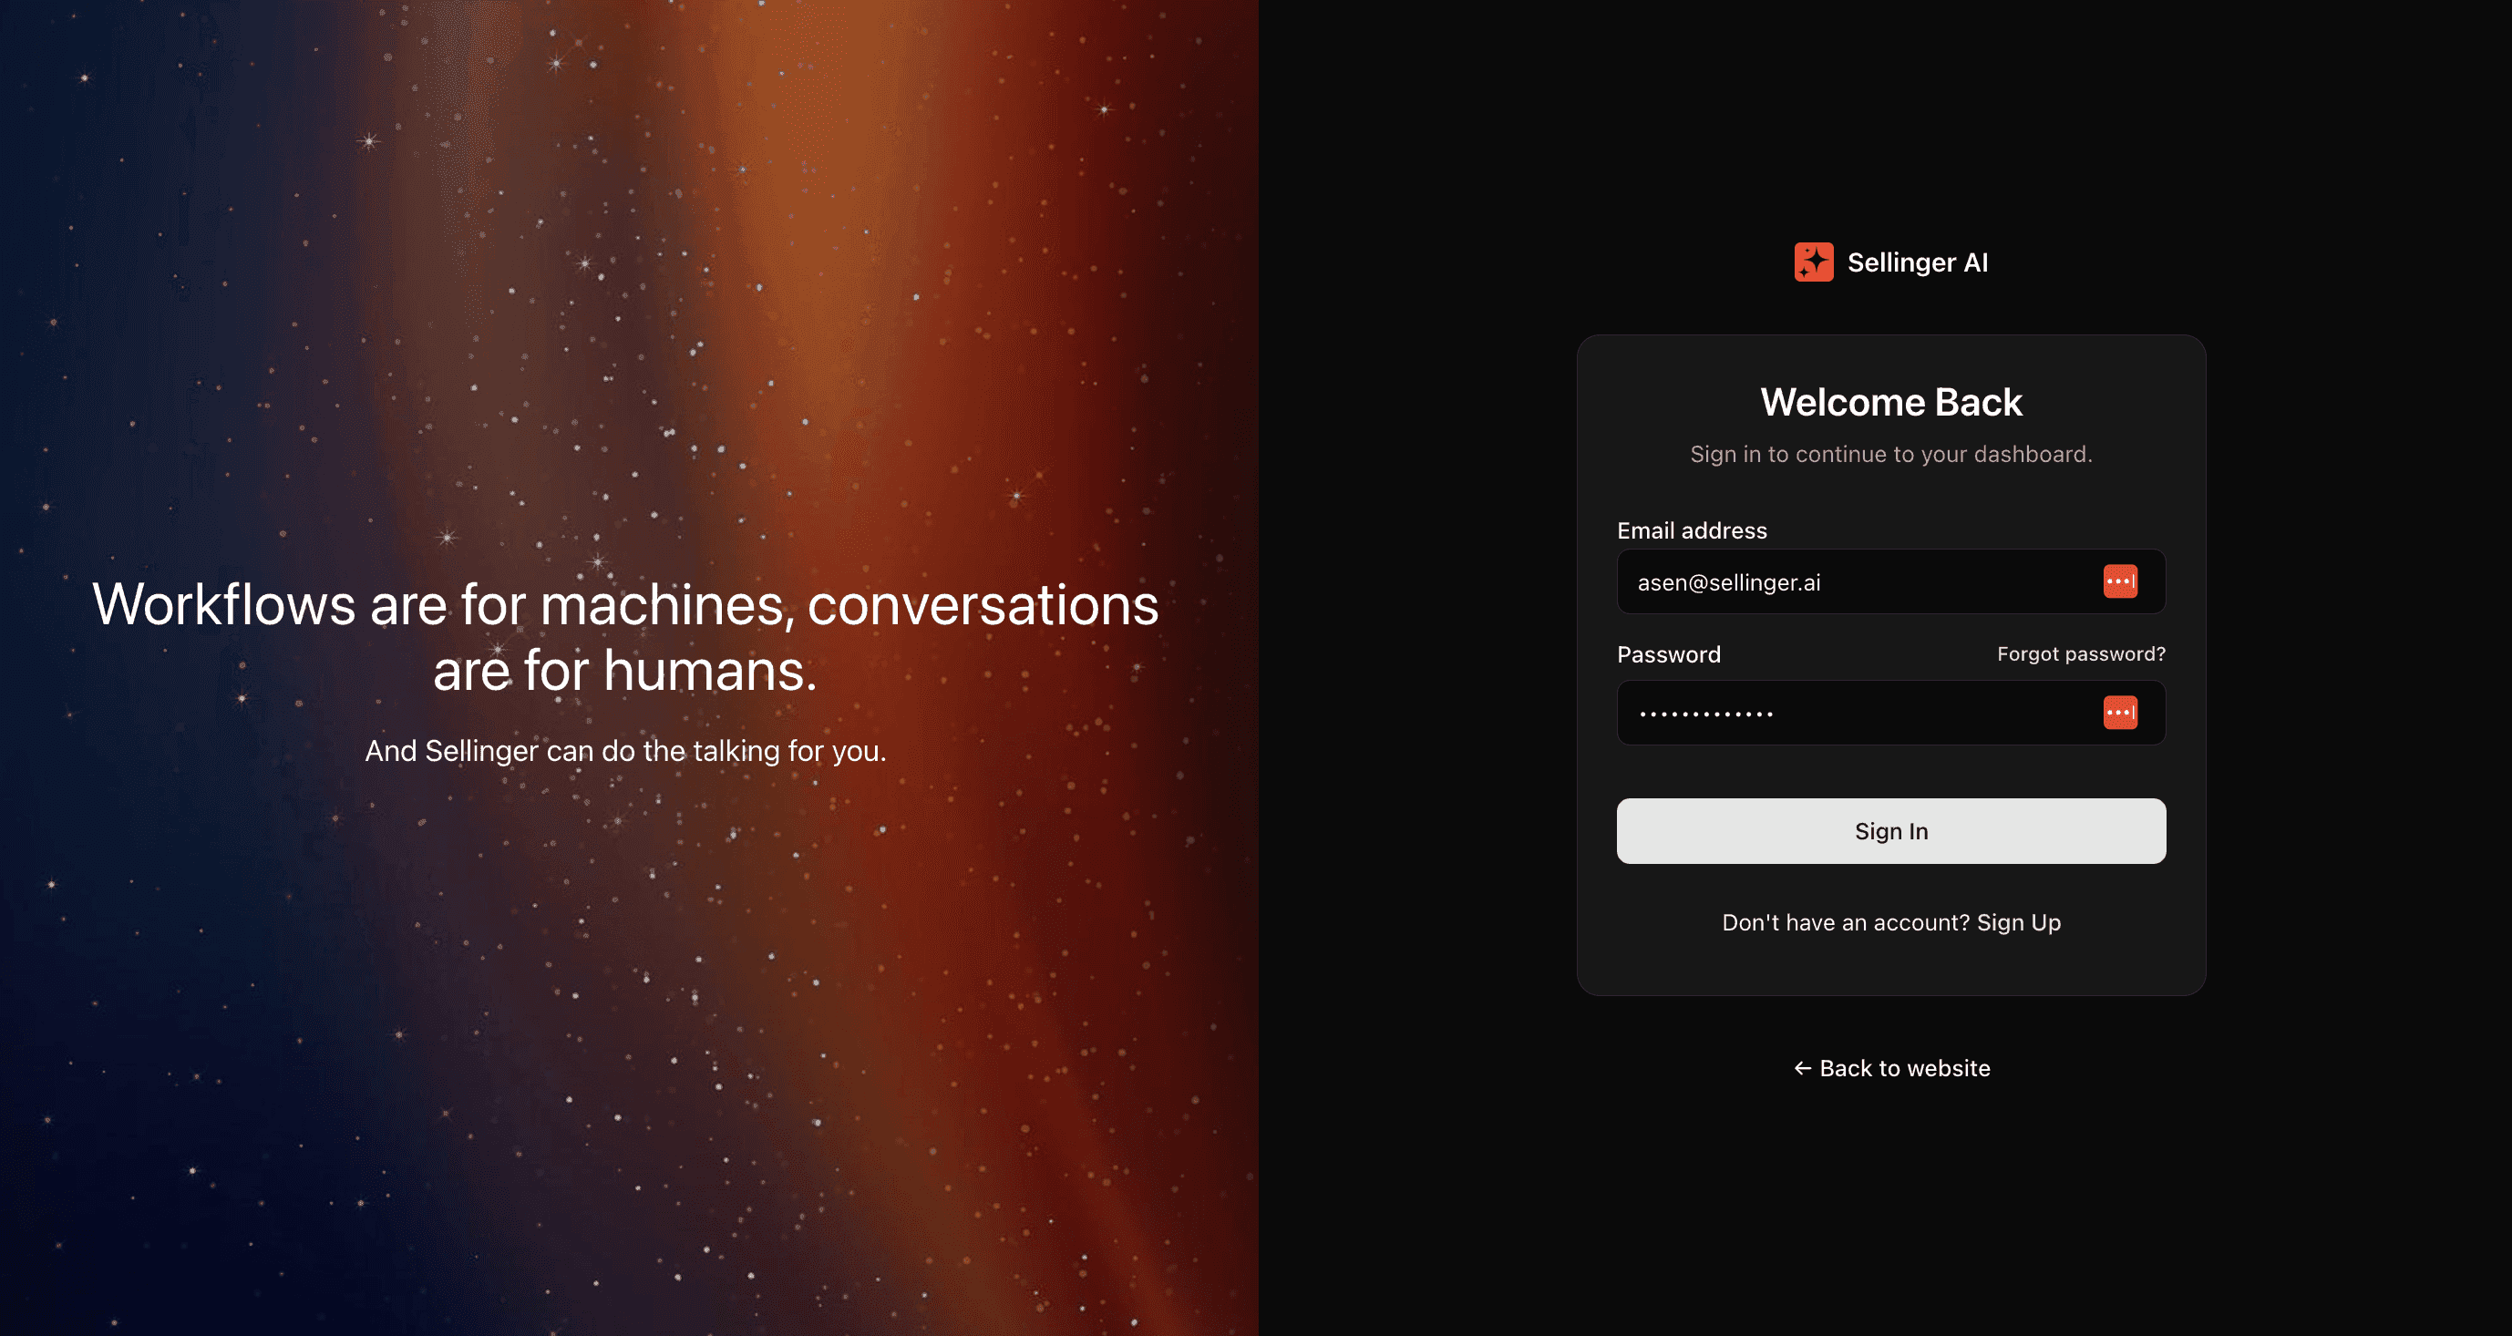
Task: Click the 'Don't have an account?' text
Action: [1846, 922]
